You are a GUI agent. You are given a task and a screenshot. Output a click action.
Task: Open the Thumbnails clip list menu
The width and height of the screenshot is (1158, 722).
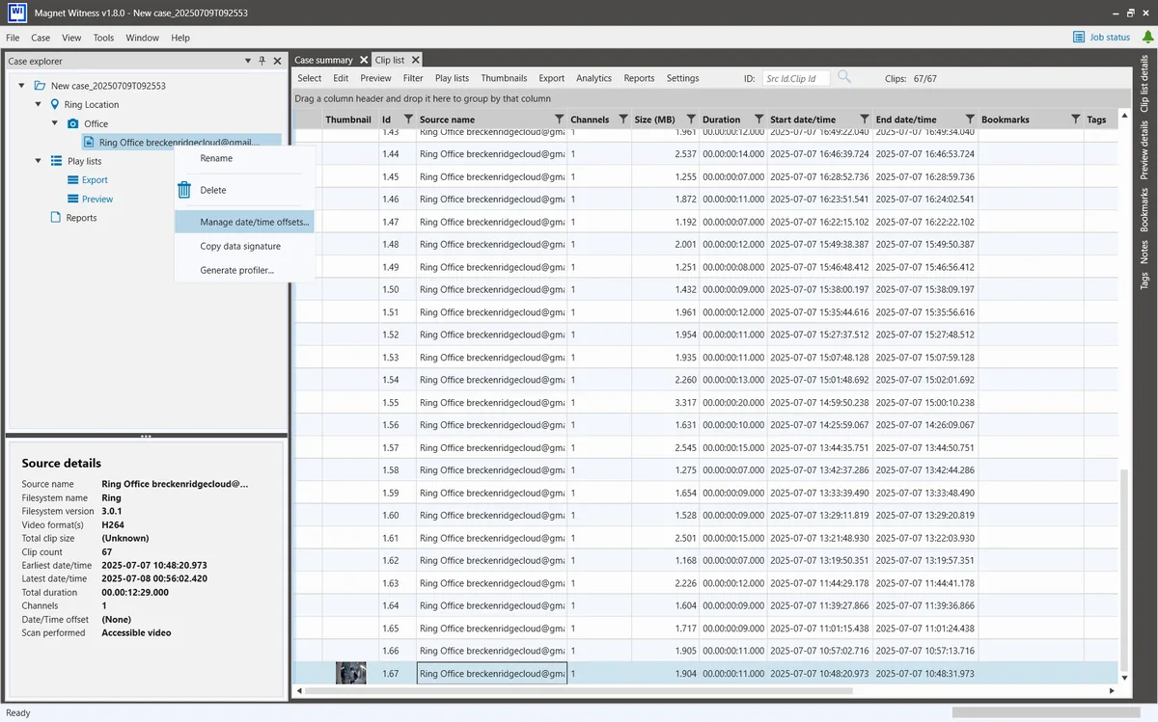(x=504, y=78)
